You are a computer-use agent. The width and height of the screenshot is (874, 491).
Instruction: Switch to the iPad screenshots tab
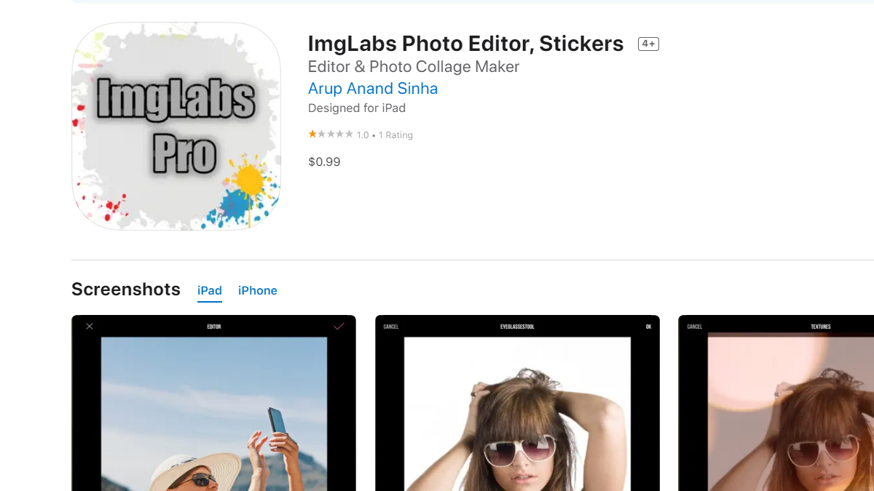(x=210, y=290)
